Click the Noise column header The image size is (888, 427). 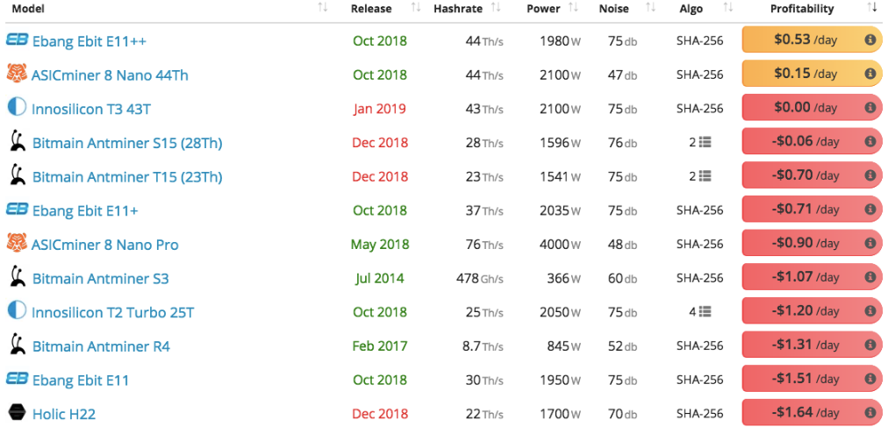[x=614, y=9]
